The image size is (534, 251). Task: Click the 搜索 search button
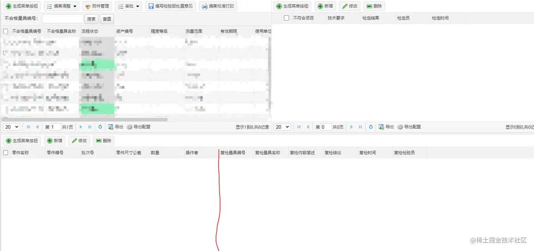point(91,19)
